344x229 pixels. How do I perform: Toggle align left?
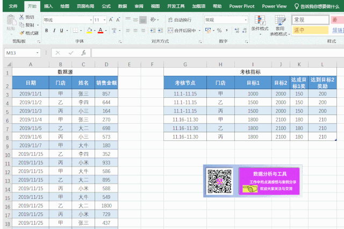pos(128,31)
